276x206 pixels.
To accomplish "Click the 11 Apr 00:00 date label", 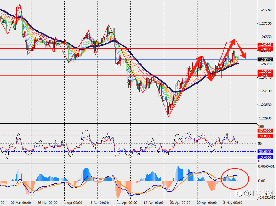I will [127, 203].
